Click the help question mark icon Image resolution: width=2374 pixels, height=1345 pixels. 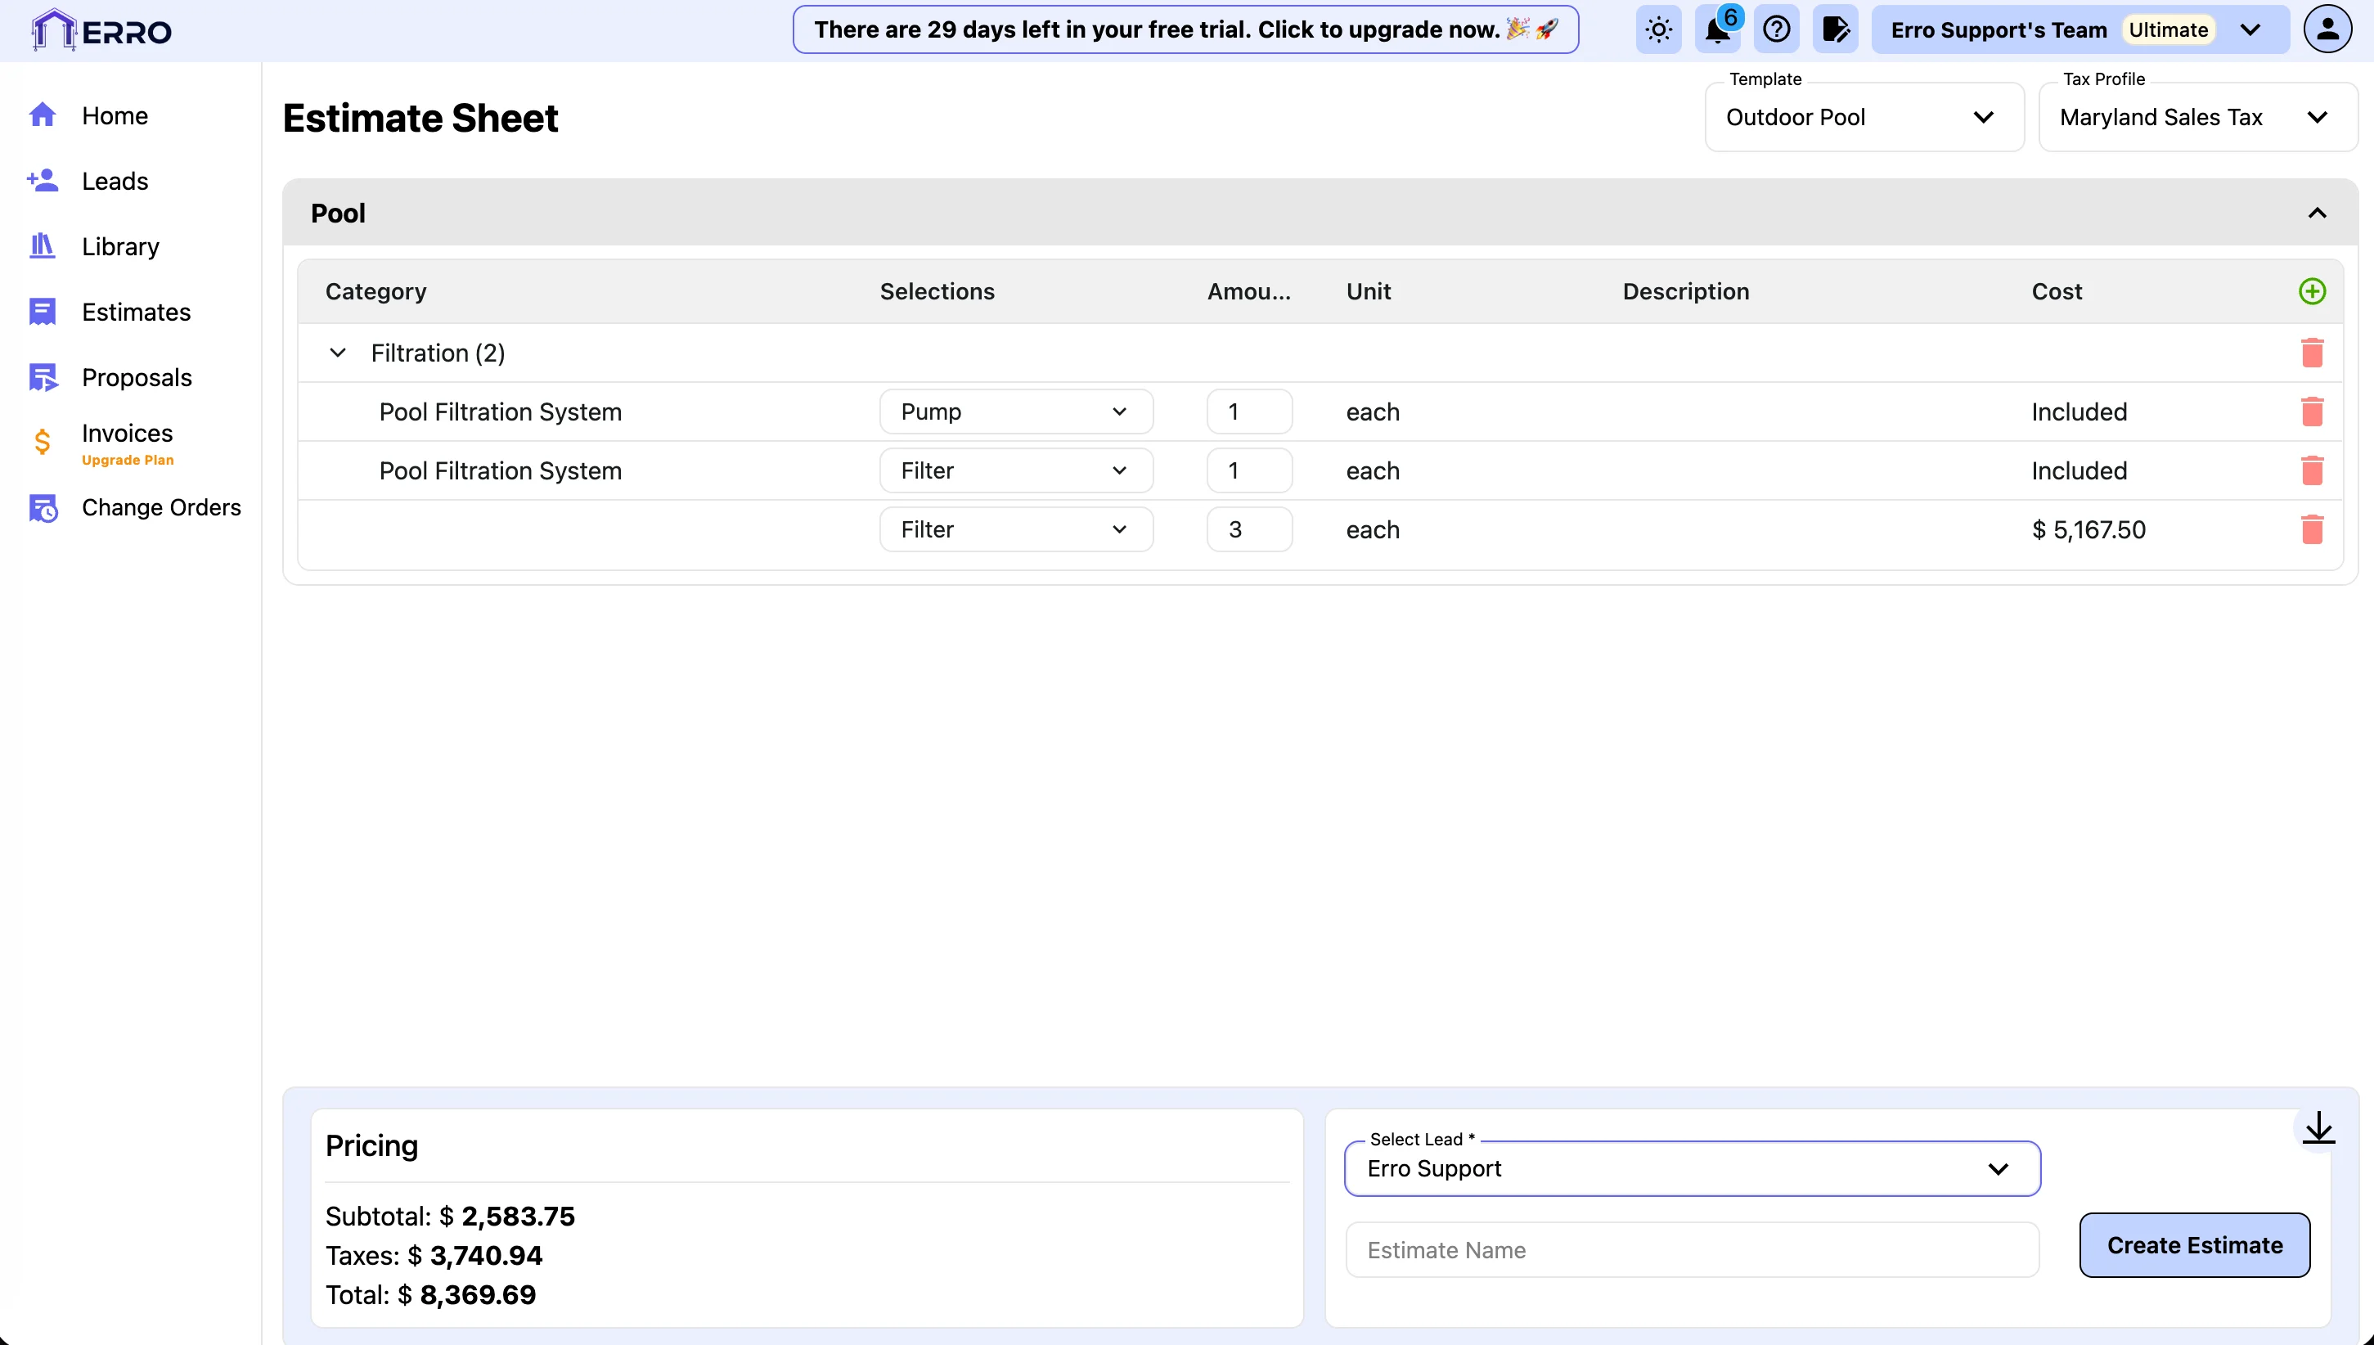1776,29
